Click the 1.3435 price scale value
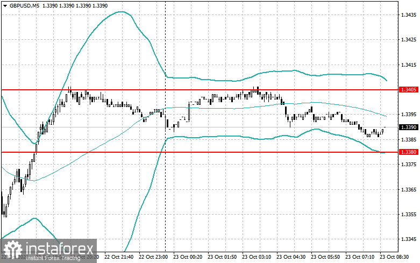This screenshot has width=420, height=263. (409, 15)
